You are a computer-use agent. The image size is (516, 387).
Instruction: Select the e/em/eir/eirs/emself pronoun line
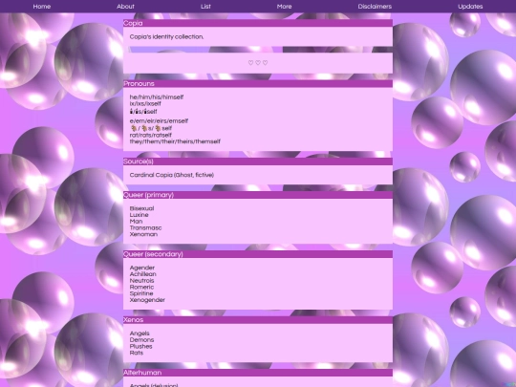(159, 121)
